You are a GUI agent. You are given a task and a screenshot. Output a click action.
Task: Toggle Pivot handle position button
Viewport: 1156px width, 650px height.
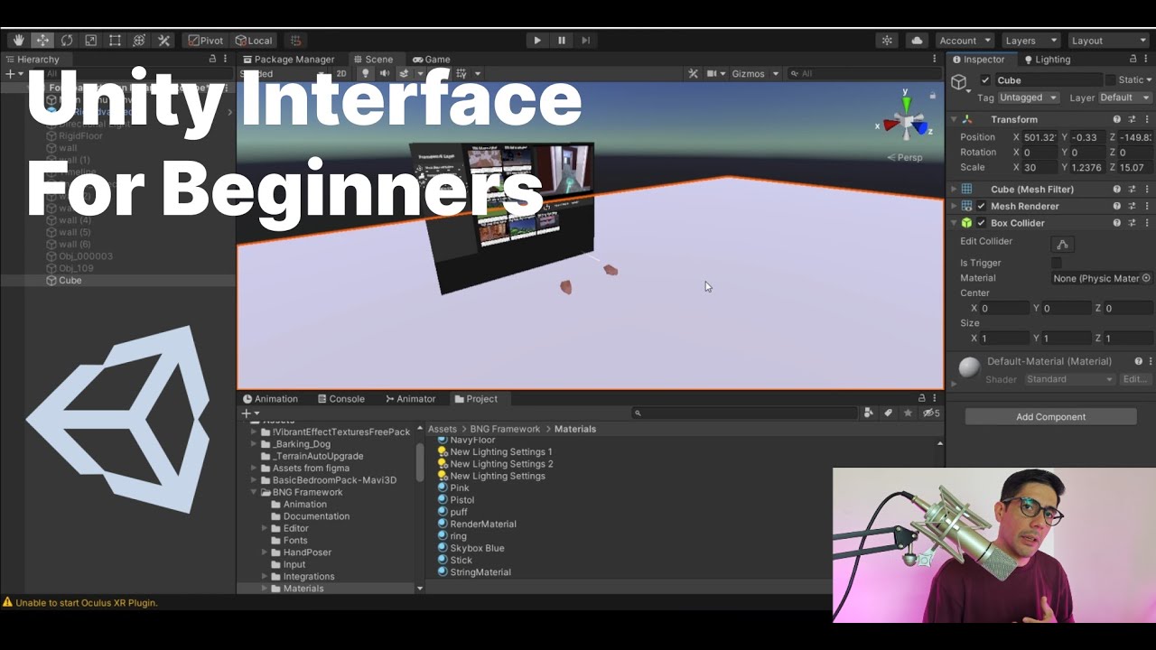[205, 41]
